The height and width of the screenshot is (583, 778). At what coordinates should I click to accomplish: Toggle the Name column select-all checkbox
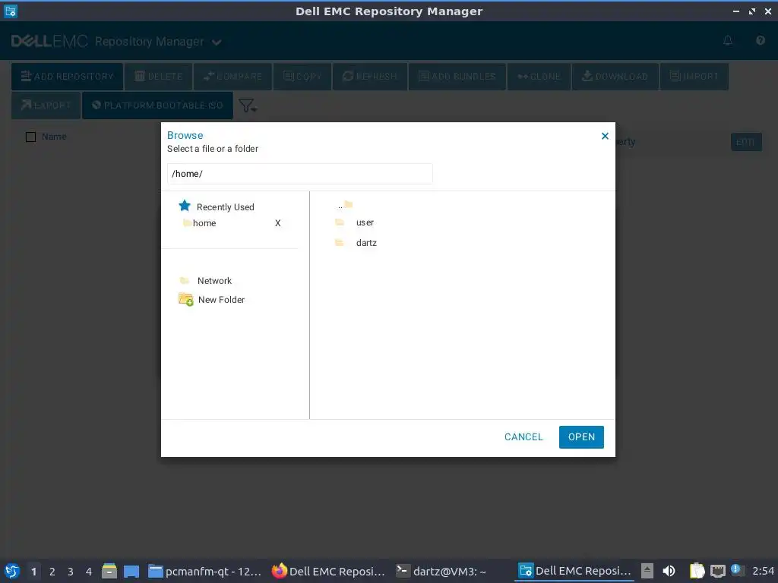[x=30, y=137]
